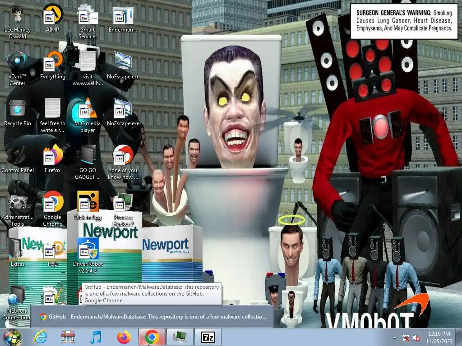462x346 pixels.
Task: Open the network status tray icon
Action: [406, 337]
